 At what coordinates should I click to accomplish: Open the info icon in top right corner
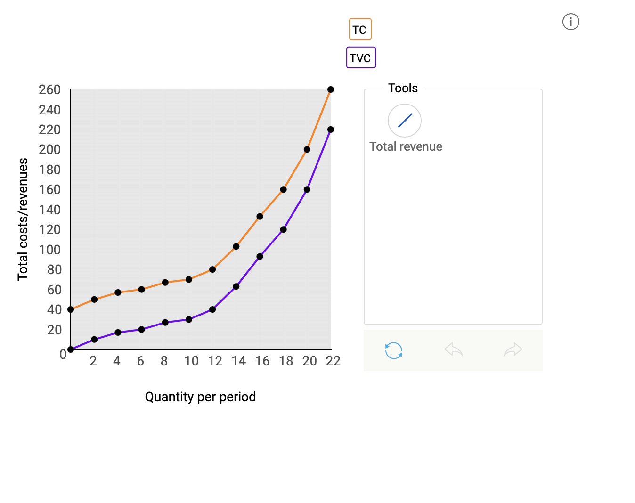point(570,22)
